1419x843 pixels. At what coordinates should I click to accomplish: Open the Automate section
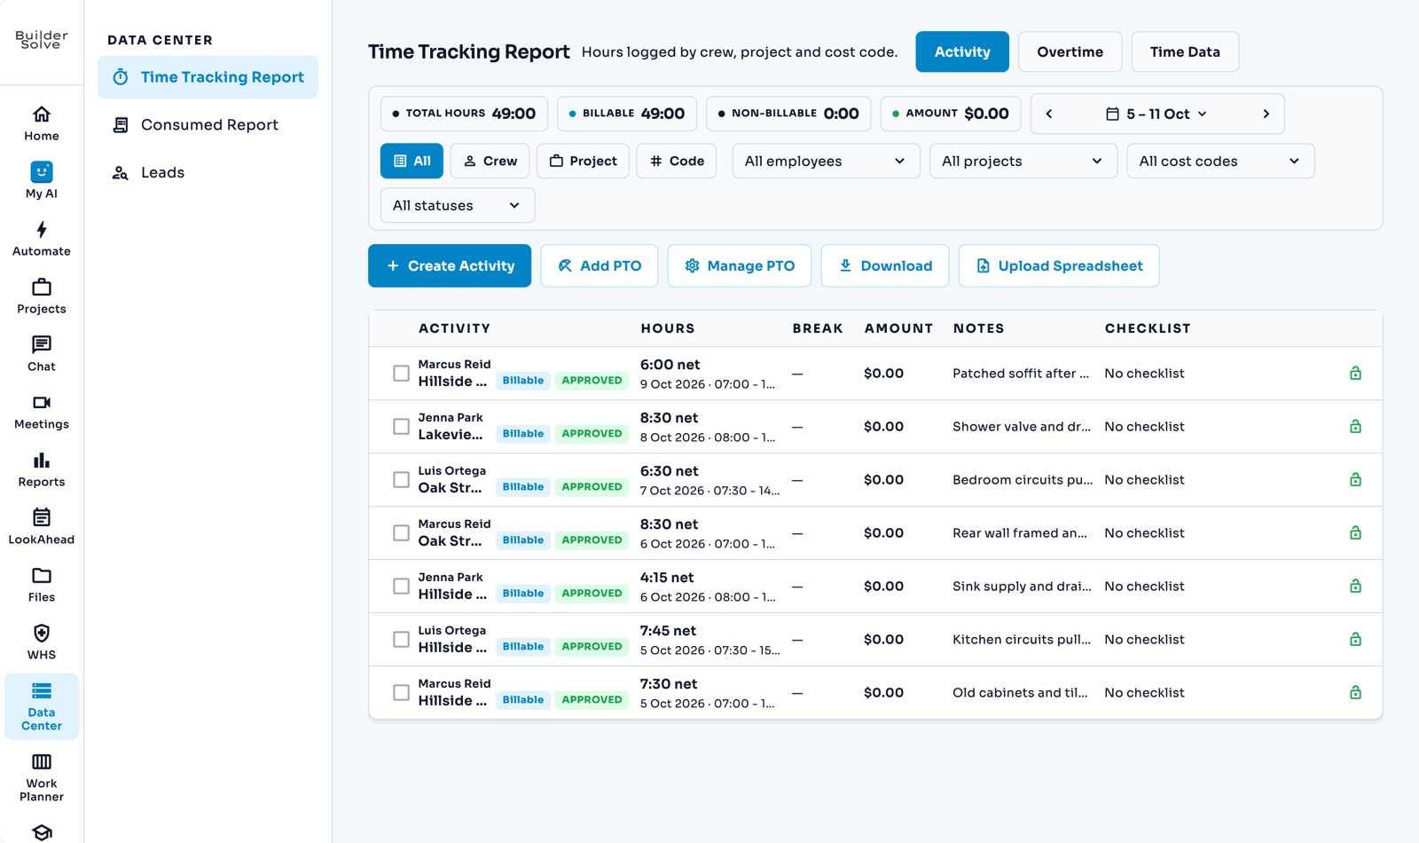click(x=42, y=239)
